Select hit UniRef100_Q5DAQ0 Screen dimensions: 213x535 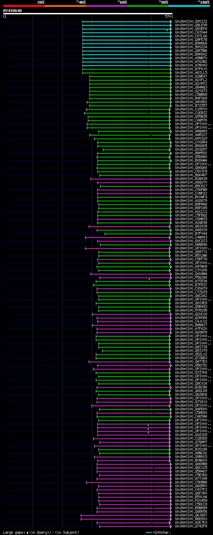[x=191, y=157]
